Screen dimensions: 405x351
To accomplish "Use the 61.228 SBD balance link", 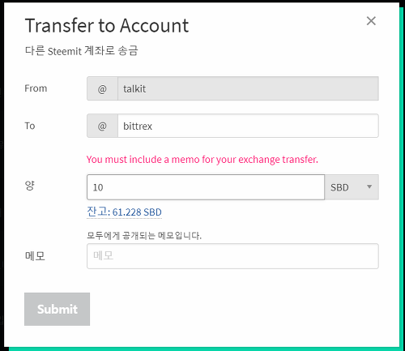I will click(x=137, y=212).
